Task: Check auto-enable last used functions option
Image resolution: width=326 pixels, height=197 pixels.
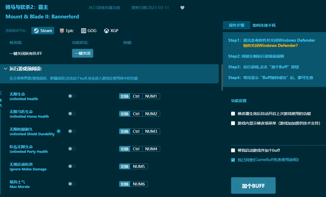Action: (x=233, y=114)
